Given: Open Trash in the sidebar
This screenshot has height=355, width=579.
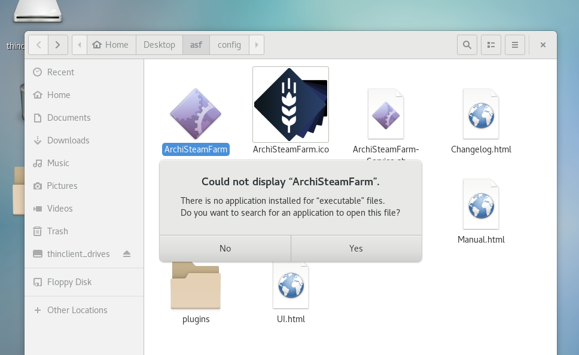Looking at the screenshot, I should point(84,231).
